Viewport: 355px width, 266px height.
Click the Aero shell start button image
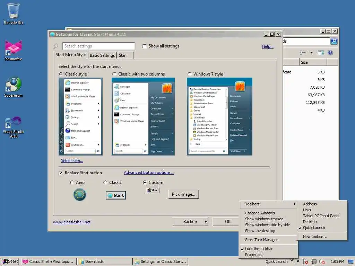coord(80,195)
